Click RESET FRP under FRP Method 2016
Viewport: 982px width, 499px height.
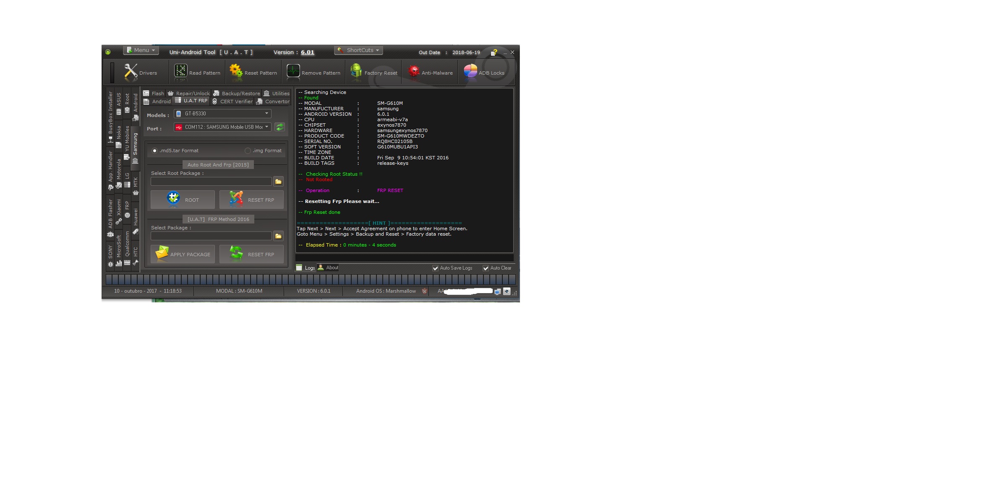pyautogui.click(x=251, y=254)
